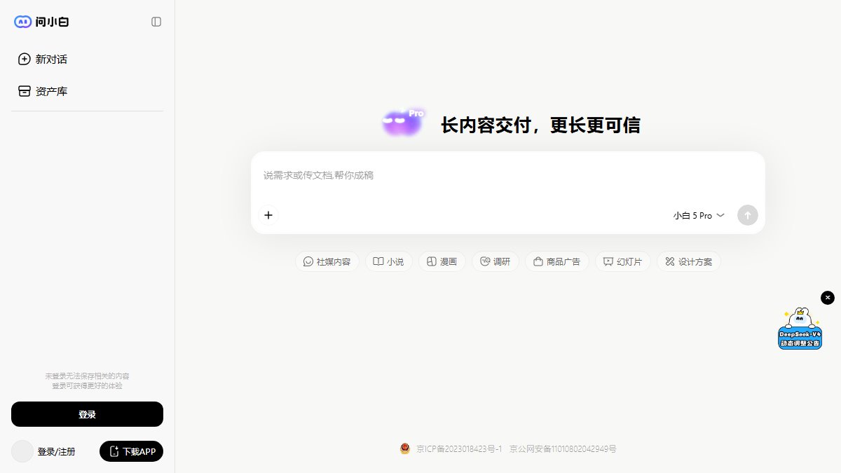Select the 漫画 chip
This screenshot has width=841, height=473.
click(442, 261)
